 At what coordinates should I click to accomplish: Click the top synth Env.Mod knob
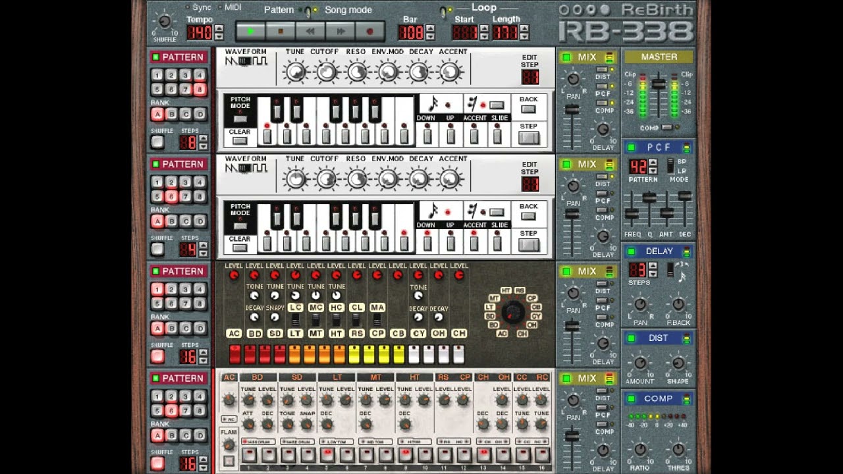pyautogui.click(x=388, y=71)
